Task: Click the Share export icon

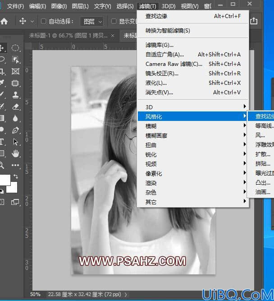Action: [254, 21]
